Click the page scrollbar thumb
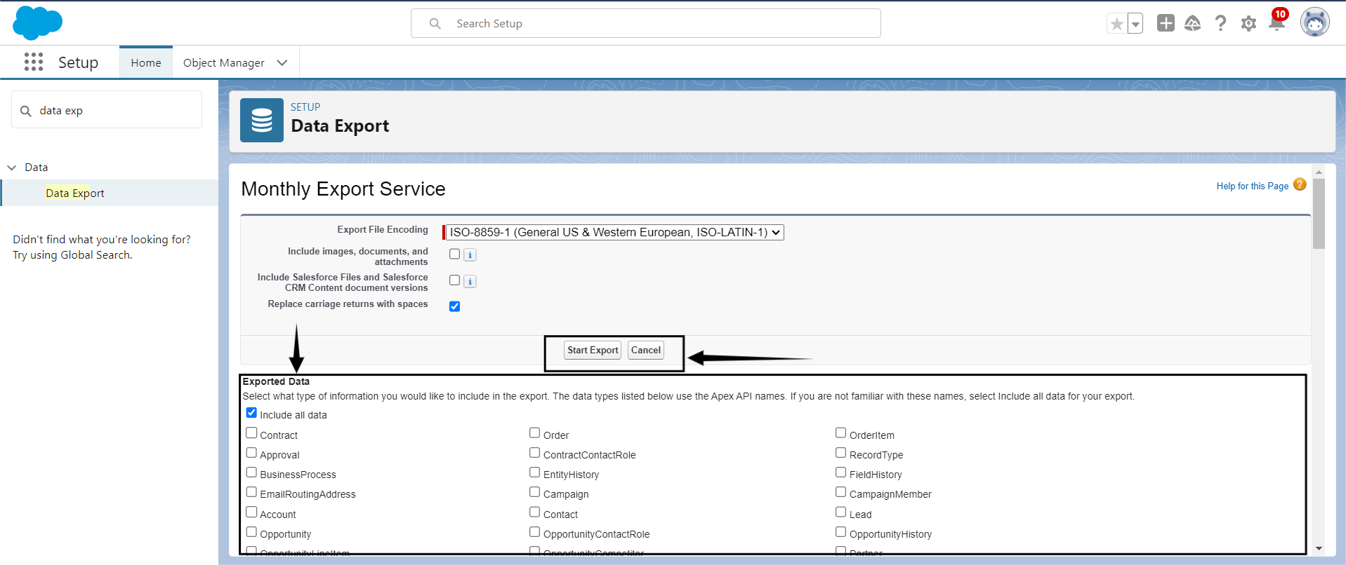The image size is (1346, 565). pyautogui.click(x=1319, y=214)
